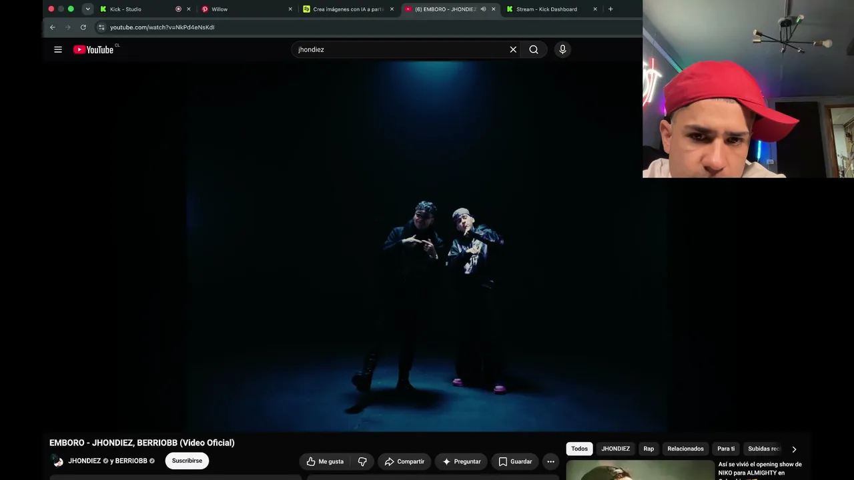Click the Preguntar AI button
This screenshot has height=480, width=854.
[x=461, y=461]
